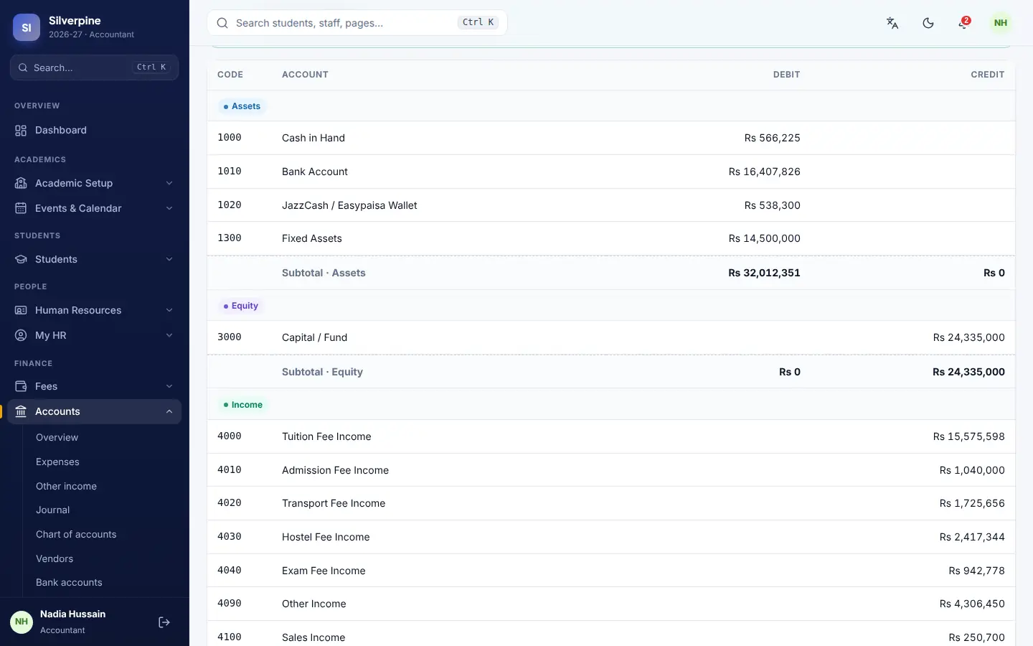Expand the Academic Setup chevron

(169, 183)
